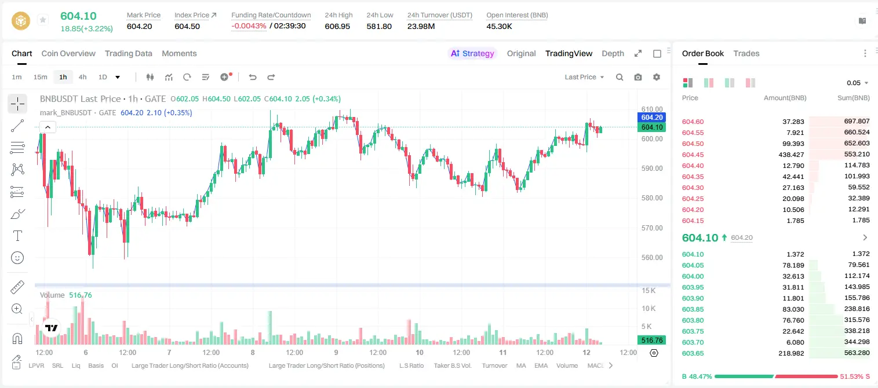Add BNB to favorites star
This screenshot has height=388, width=878.
pyautogui.click(x=43, y=20)
